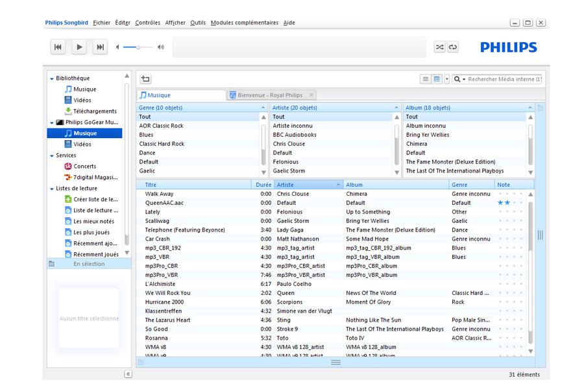This screenshot has width=584, height=389.
Task: Click the right pane splitter grip
Action: pyautogui.click(x=540, y=235)
